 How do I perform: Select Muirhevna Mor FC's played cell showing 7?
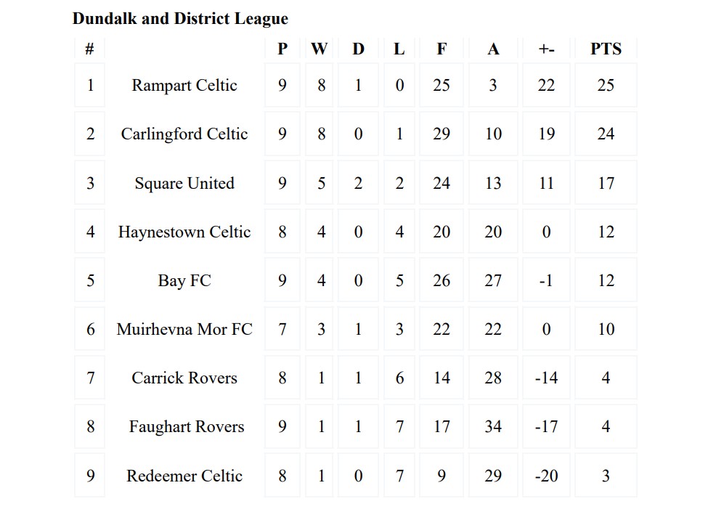[x=282, y=329]
